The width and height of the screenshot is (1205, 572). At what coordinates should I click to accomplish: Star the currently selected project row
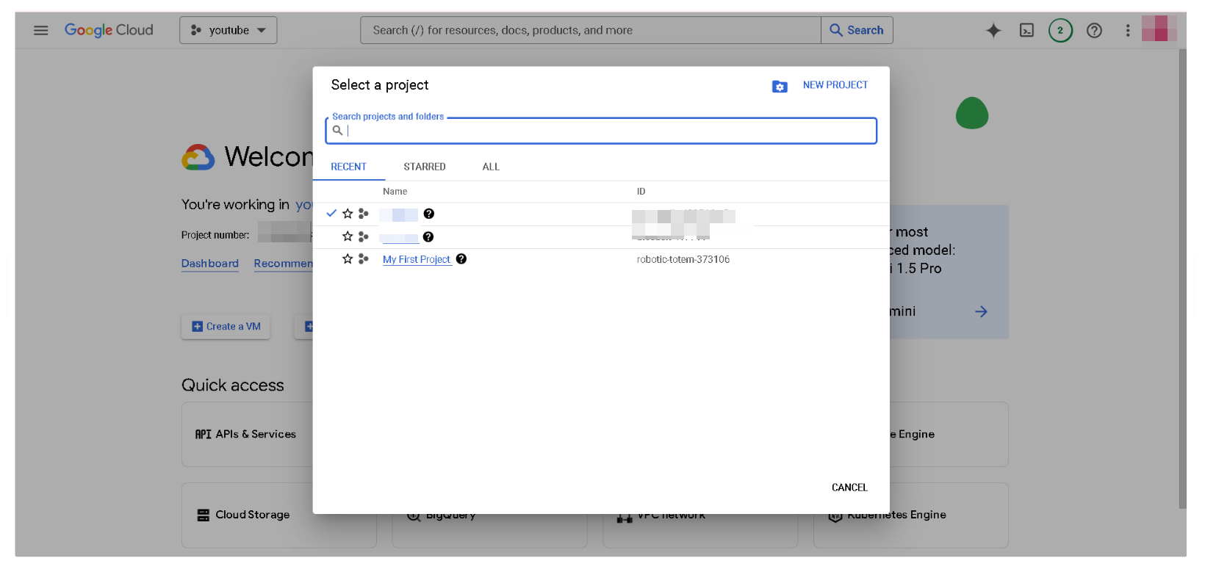click(x=348, y=214)
